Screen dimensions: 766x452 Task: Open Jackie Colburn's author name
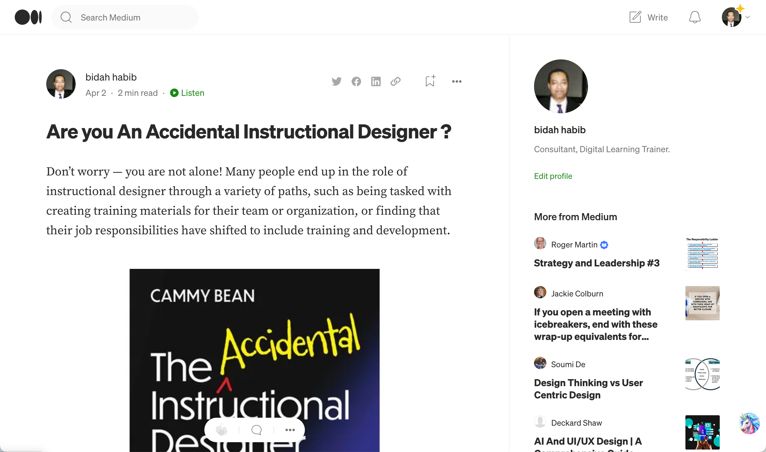point(577,294)
